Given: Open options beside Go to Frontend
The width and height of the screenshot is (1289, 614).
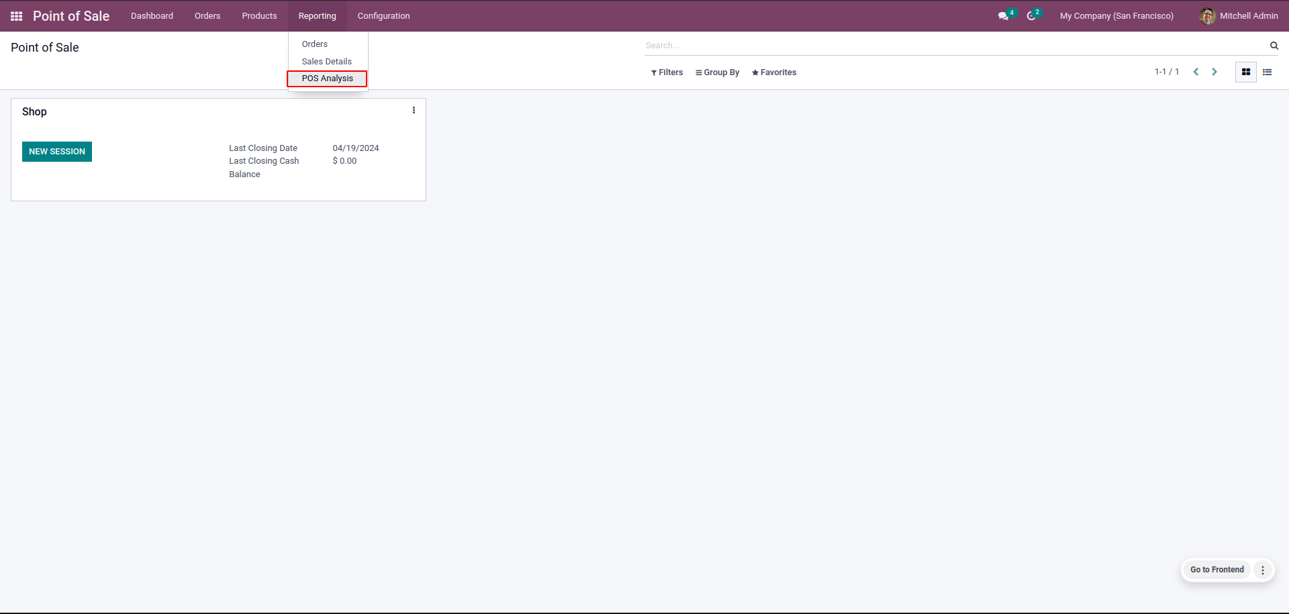Looking at the screenshot, I should 1263,570.
